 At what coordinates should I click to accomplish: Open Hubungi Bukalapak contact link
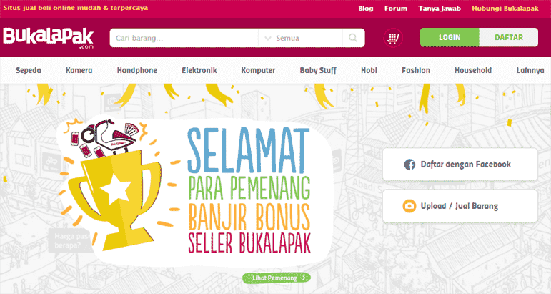[x=505, y=9]
